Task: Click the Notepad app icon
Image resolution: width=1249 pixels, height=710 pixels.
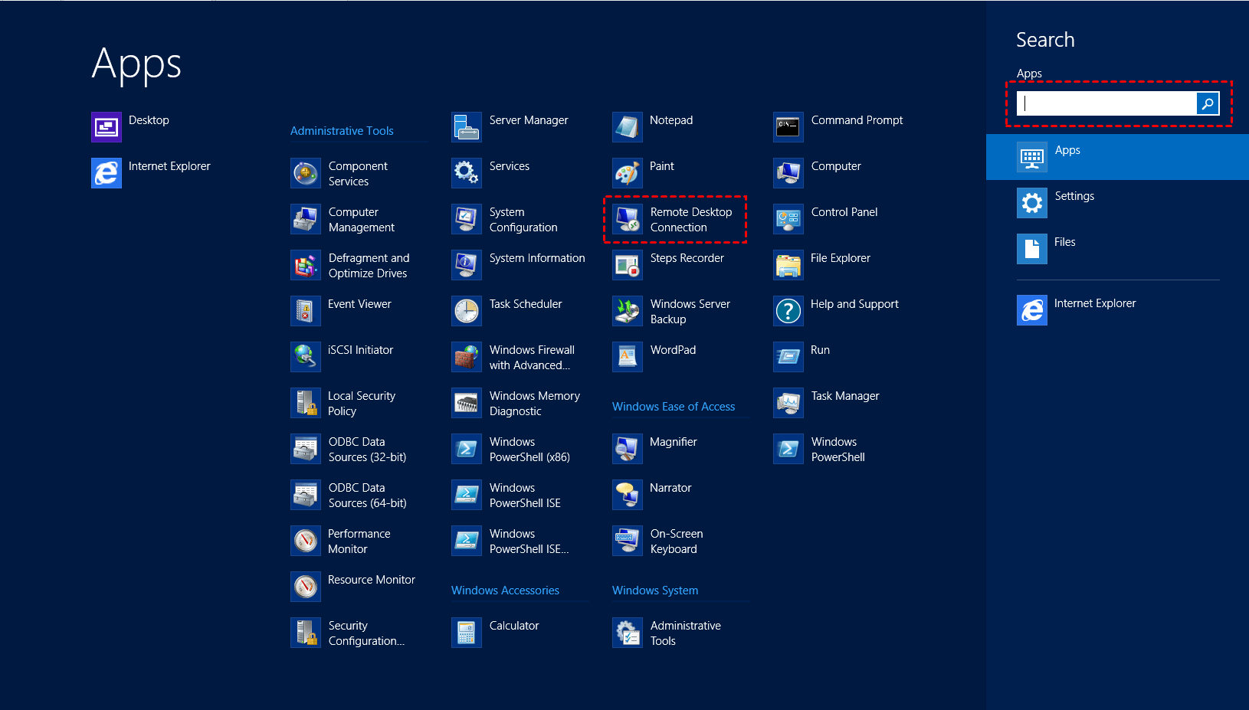Action: [x=627, y=127]
